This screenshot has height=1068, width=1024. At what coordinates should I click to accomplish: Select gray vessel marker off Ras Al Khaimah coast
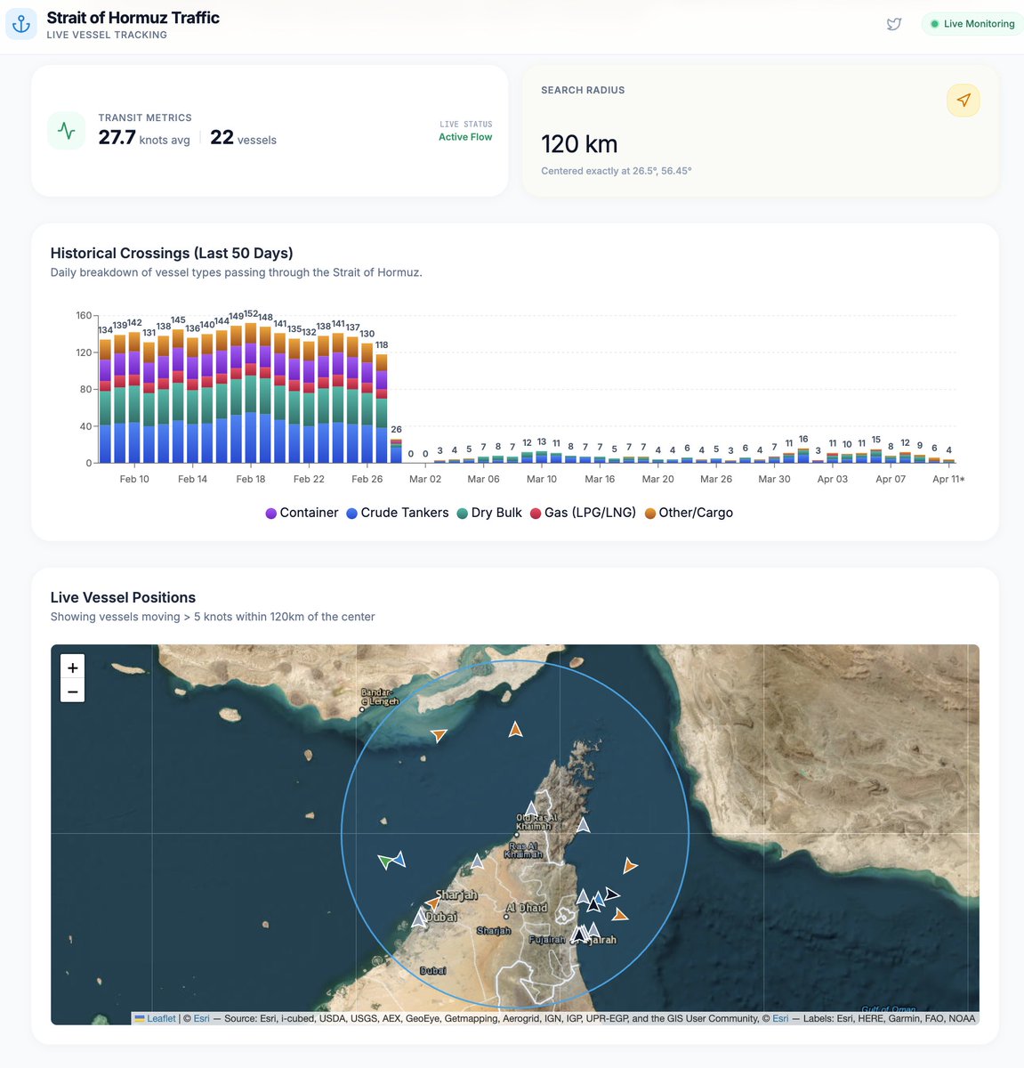point(477,862)
